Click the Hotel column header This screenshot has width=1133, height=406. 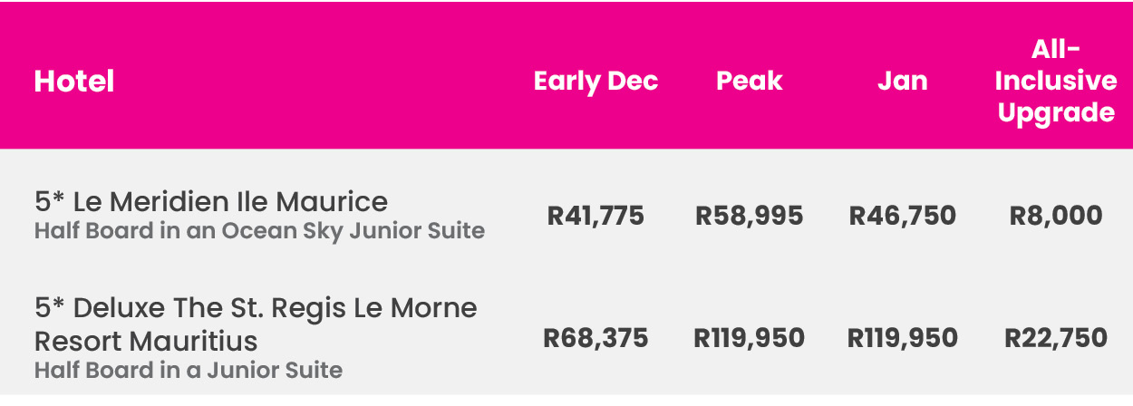pos(74,82)
